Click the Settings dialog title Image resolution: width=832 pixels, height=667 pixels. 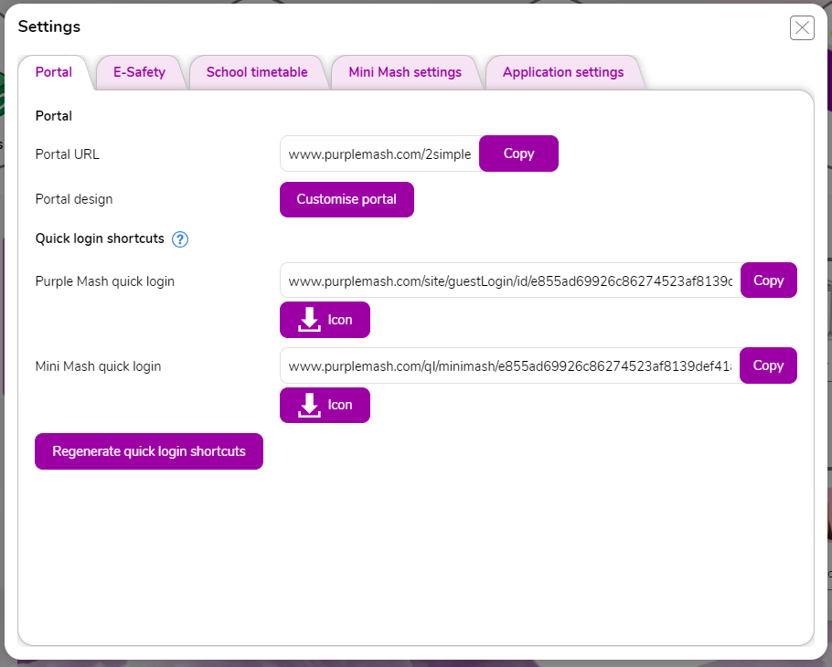(49, 26)
